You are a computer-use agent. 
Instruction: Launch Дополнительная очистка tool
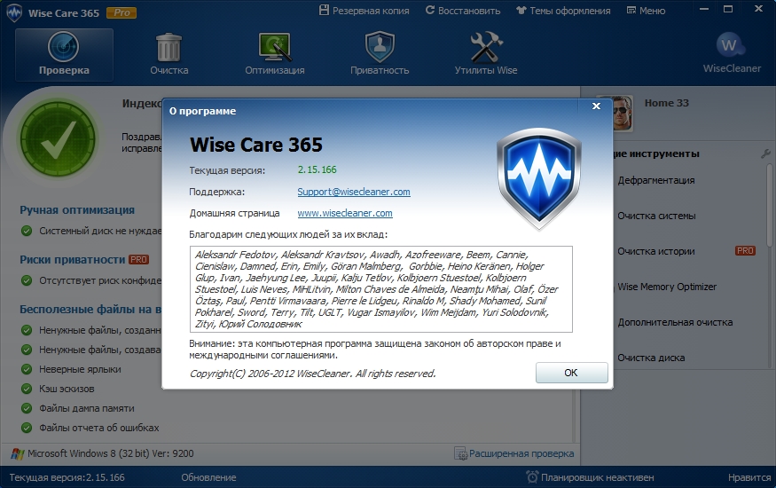675,322
